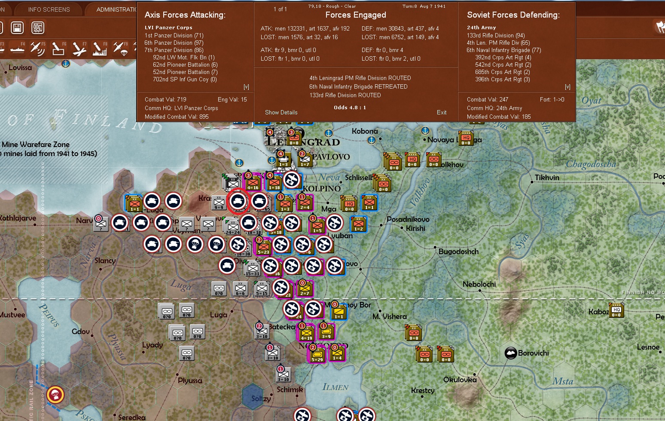Select the F4 naval ship mode icon
The height and width of the screenshot is (421, 665).
point(17,49)
